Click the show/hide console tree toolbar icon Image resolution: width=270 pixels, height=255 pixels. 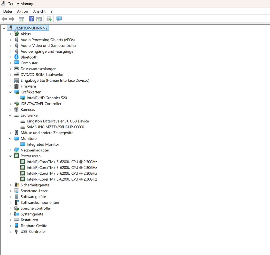click(21, 19)
